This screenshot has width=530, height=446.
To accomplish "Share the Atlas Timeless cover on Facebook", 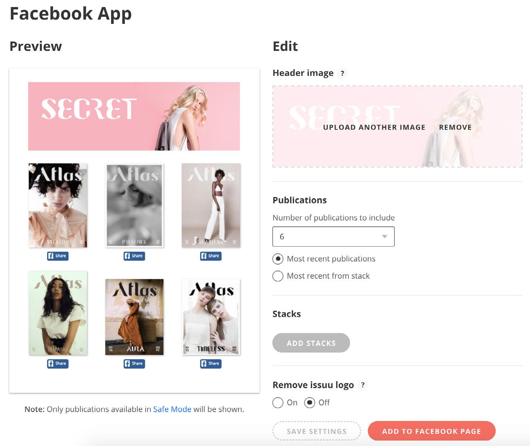I will coord(211,364).
